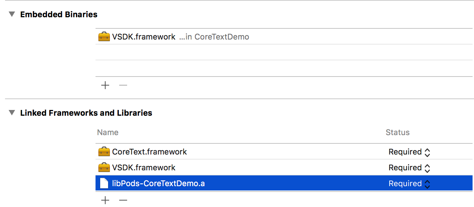
Task: Select the VSDK.framework name in Embedded Binaries
Action: pos(144,37)
